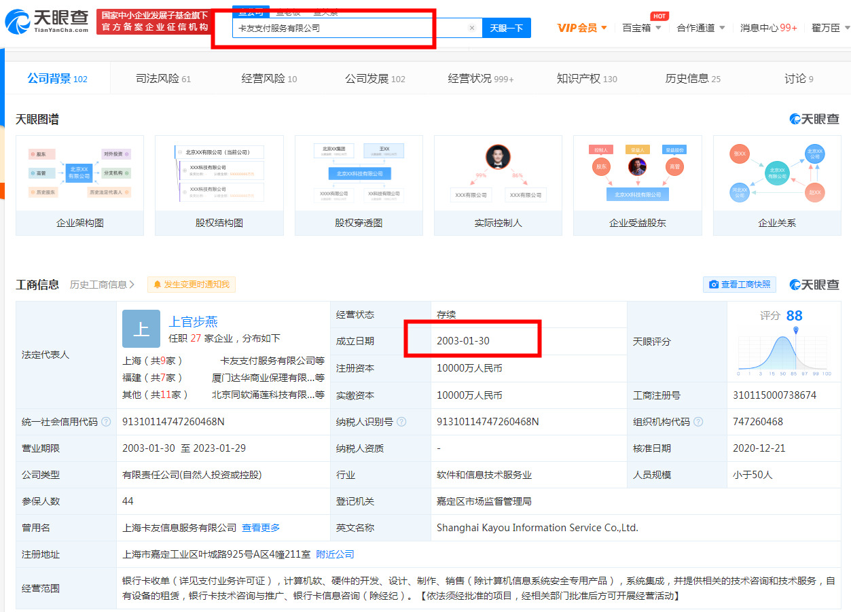Clear the search box with the X icon
This screenshot has width=851, height=612.
click(472, 28)
